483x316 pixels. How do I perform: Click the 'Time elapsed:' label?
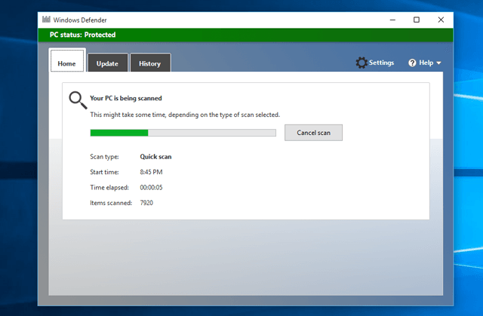tap(109, 187)
